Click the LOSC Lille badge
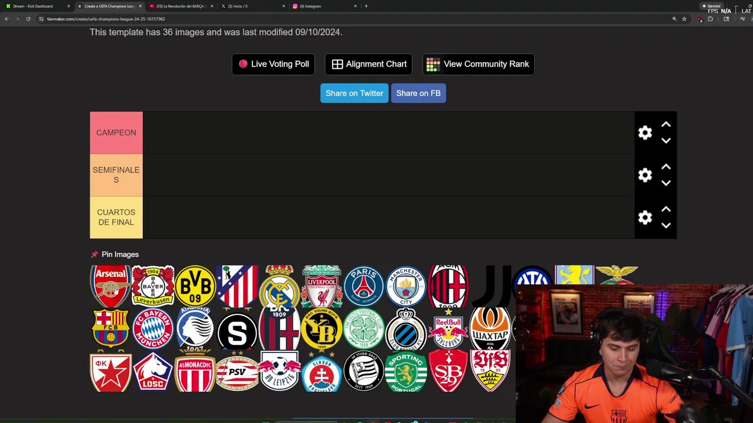This screenshot has width=753, height=423. point(153,371)
